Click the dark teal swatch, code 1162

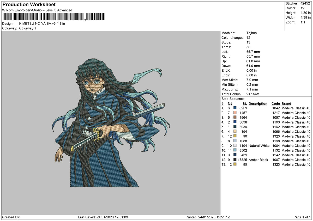click(x=235, y=127)
